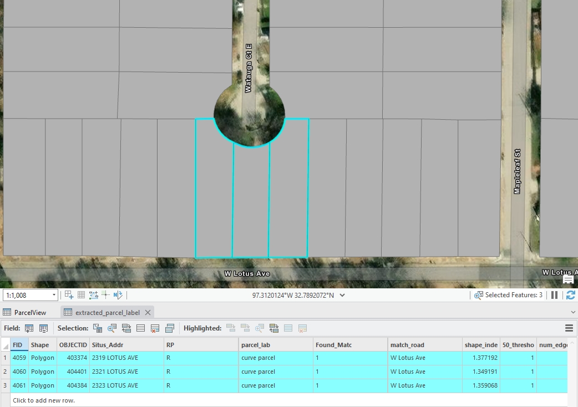The image size is (578, 407).
Task: Open the attribute table hamburger menu
Action: click(569, 328)
